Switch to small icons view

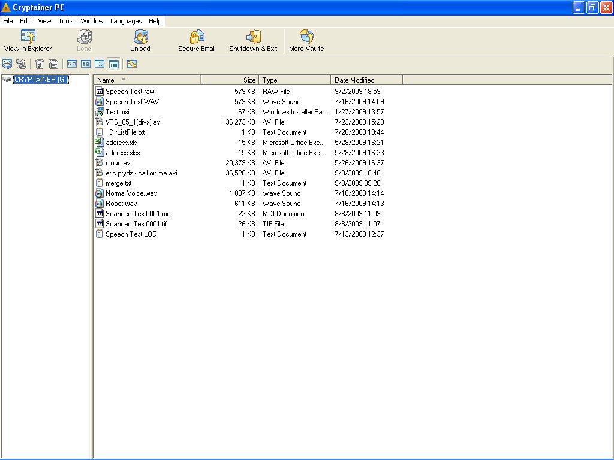point(86,64)
